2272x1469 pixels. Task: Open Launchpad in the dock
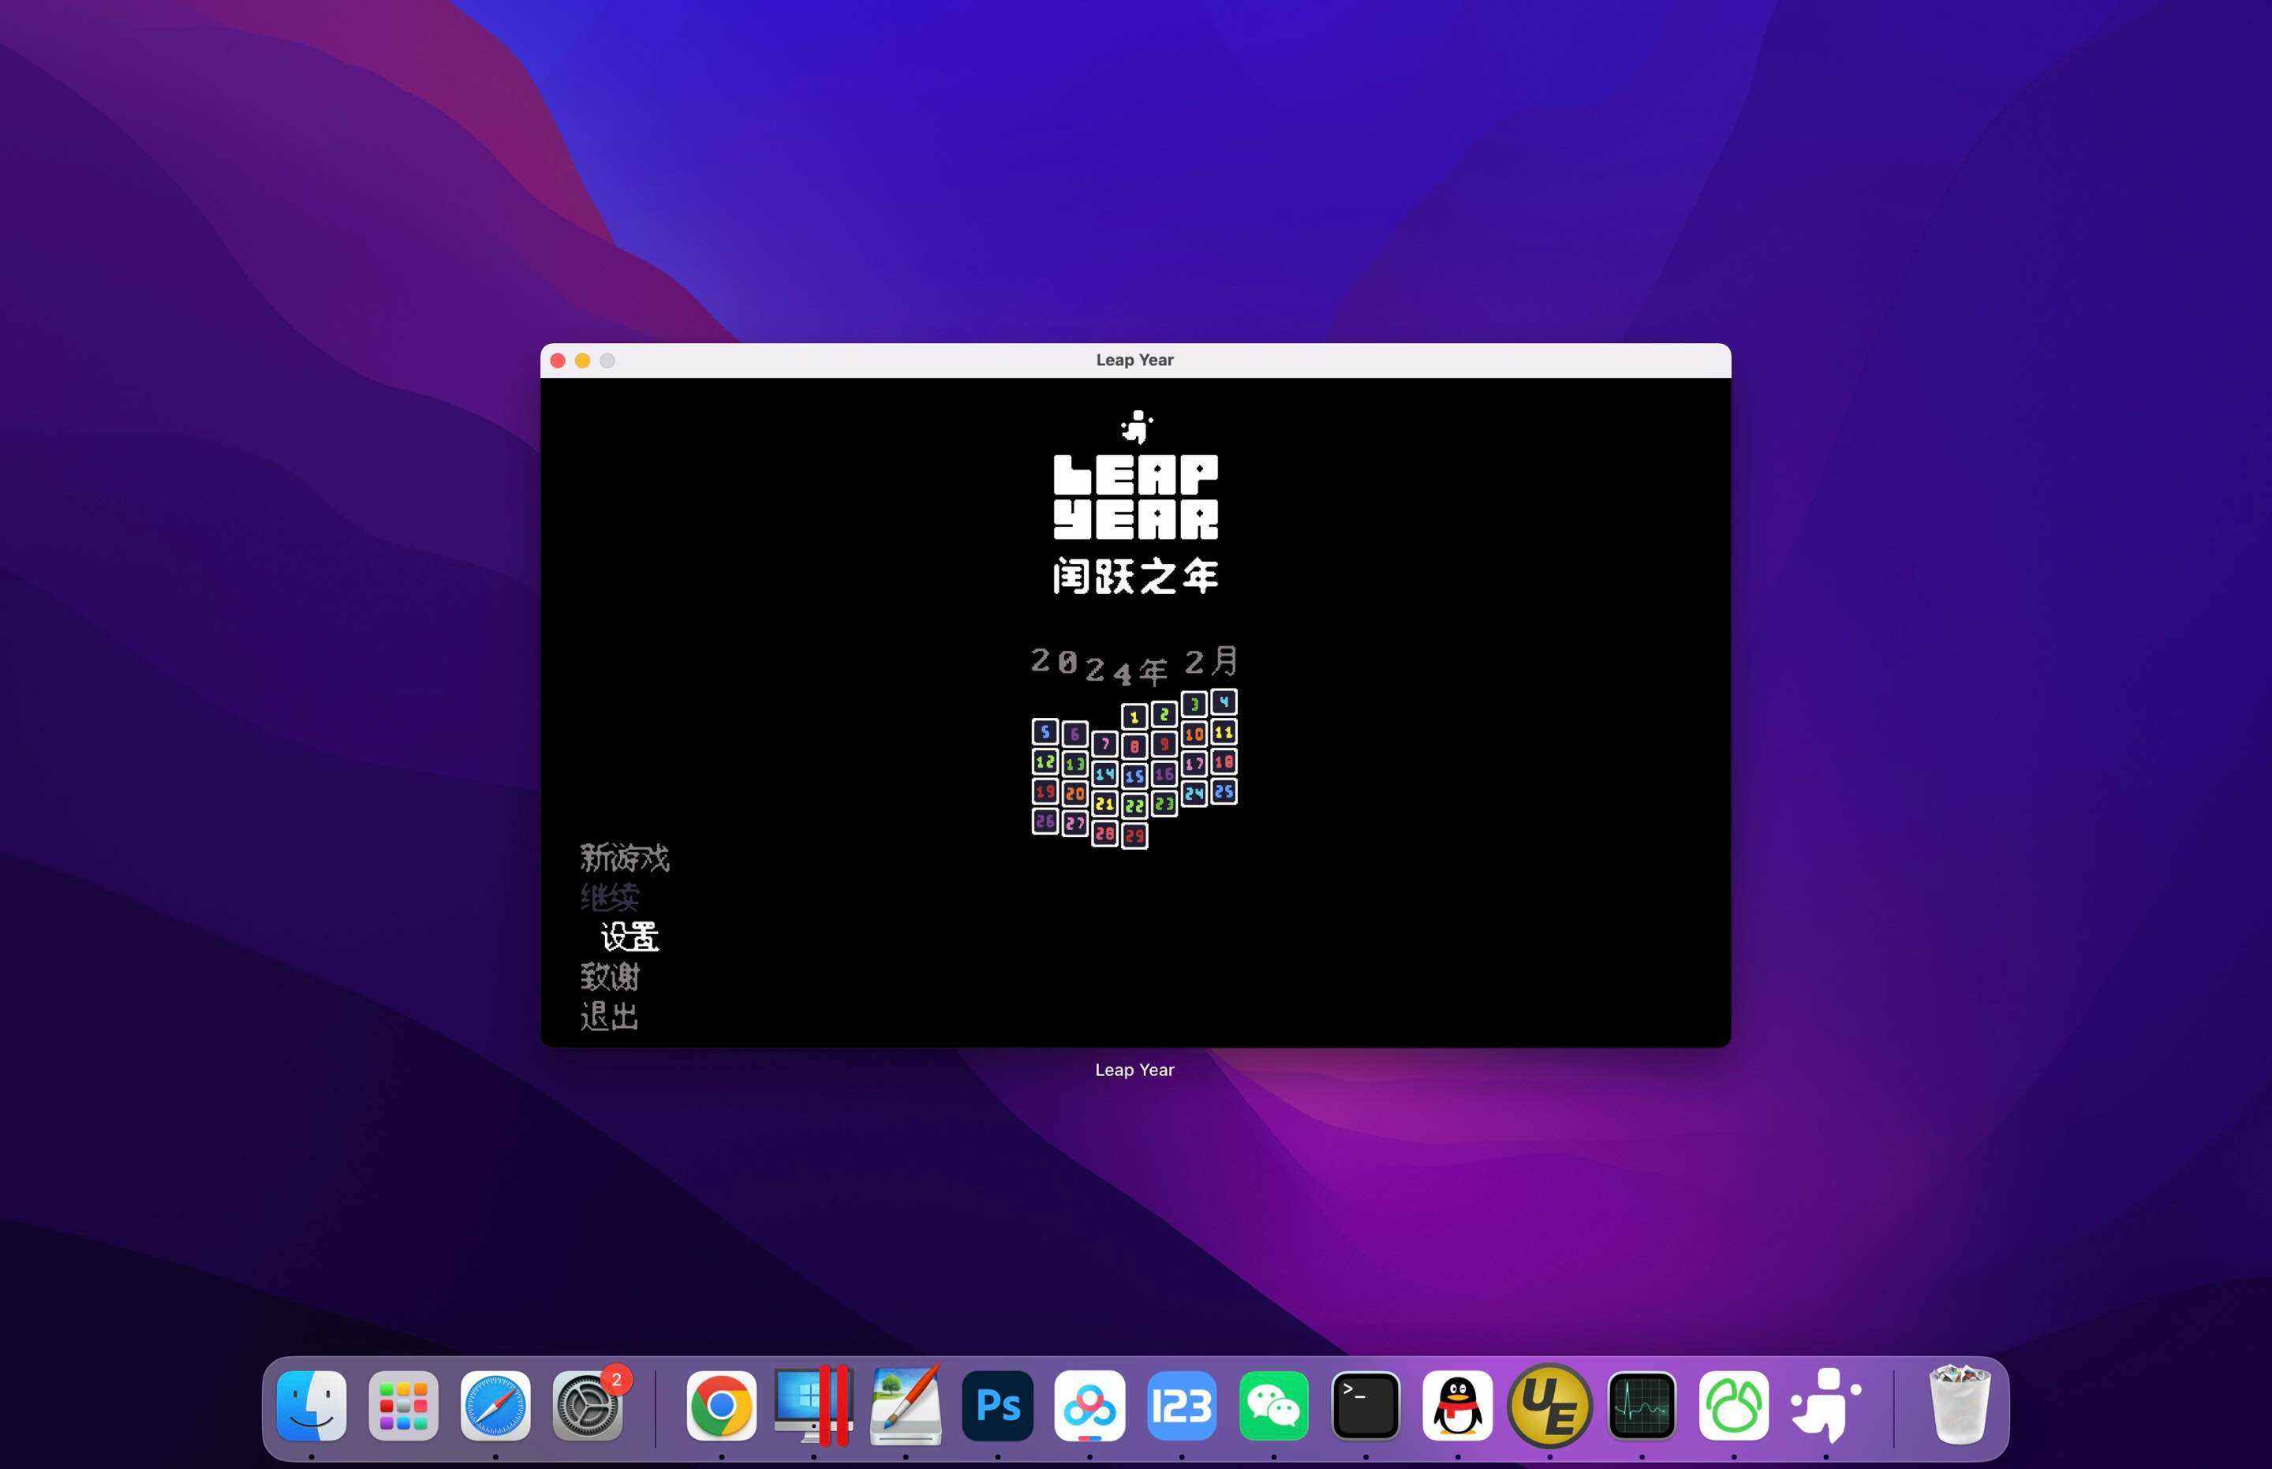pyautogui.click(x=403, y=1406)
